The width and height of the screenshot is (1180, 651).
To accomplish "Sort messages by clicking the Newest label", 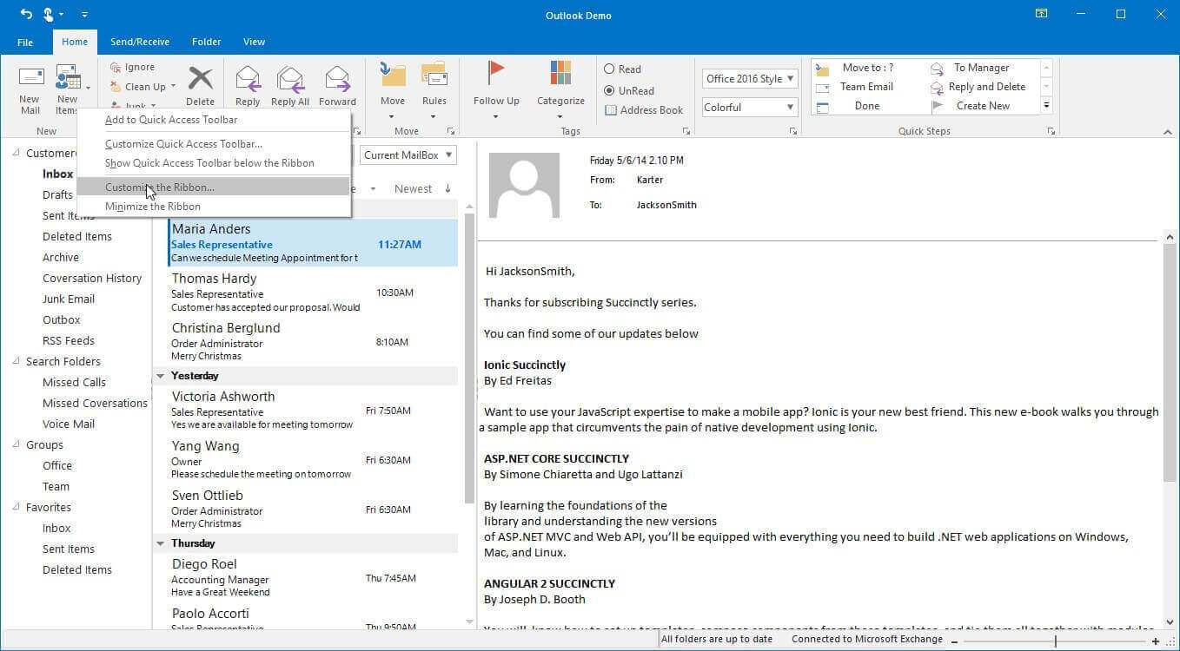I will (413, 188).
